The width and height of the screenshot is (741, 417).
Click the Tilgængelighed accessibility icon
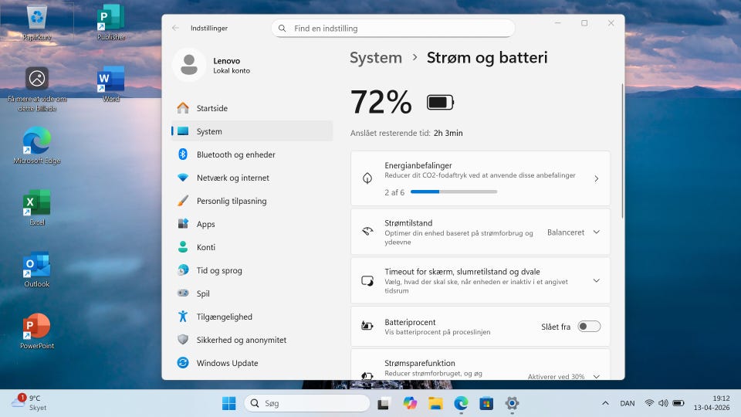coord(183,317)
